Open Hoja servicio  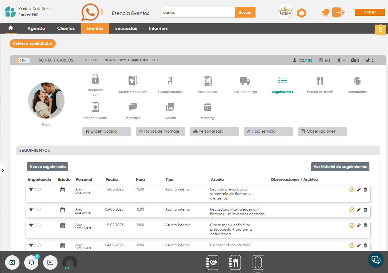268,131
